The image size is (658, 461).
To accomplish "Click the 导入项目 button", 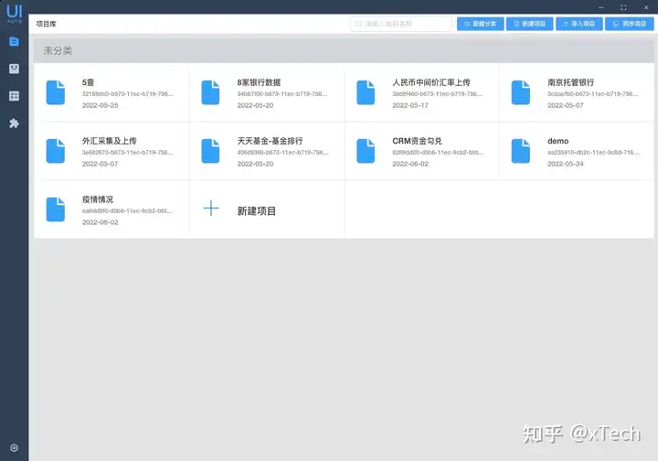I will click(x=579, y=24).
